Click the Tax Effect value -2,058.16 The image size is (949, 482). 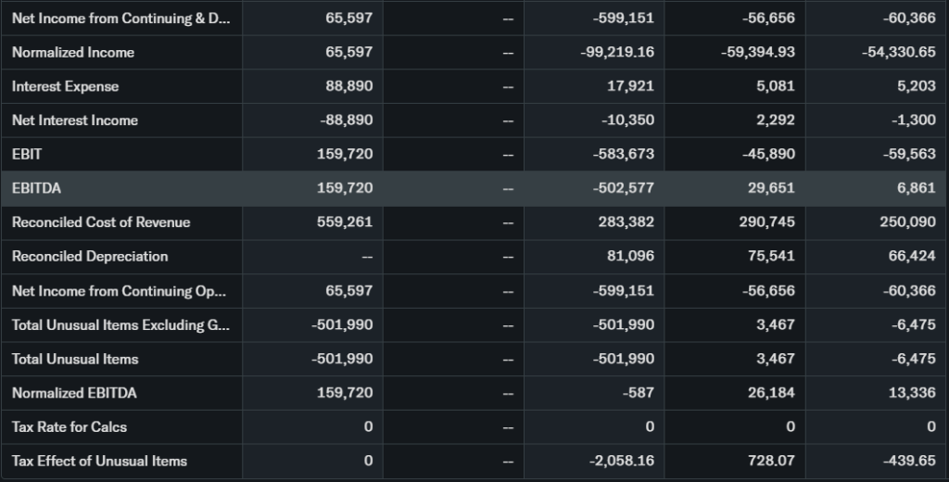[619, 462]
